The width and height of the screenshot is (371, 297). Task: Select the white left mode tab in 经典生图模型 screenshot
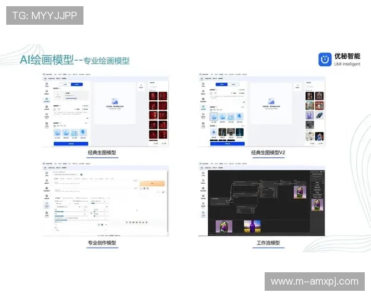pyautogui.click(x=66, y=84)
